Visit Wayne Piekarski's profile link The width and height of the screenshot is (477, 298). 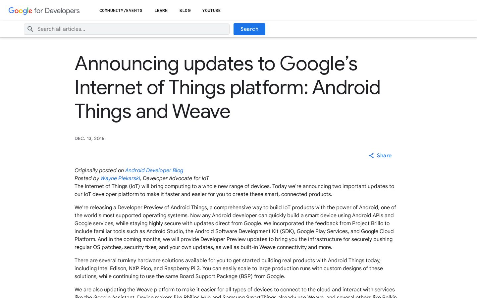point(120,178)
